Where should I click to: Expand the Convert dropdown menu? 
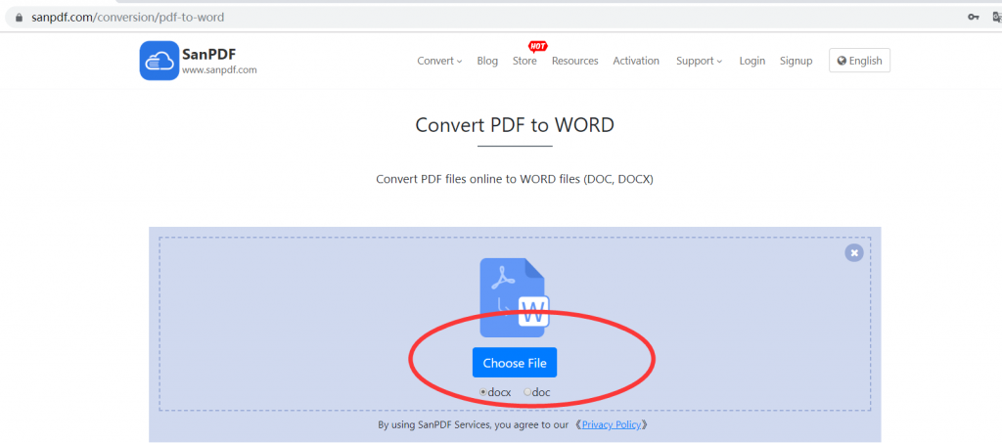pyautogui.click(x=439, y=61)
